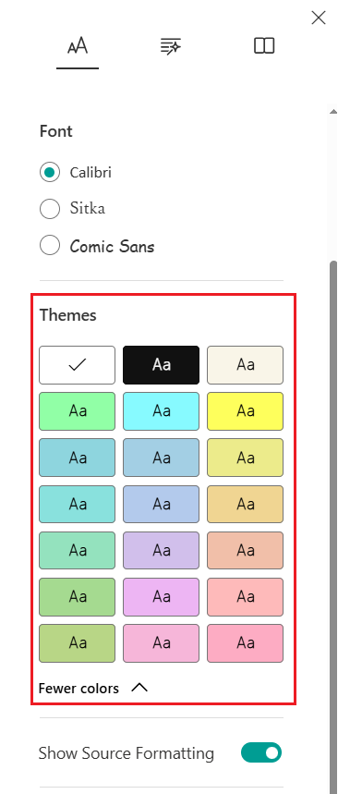This screenshot has height=794, width=338.
Task: Select the Sitka font radio button
Action: click(50, 208)
